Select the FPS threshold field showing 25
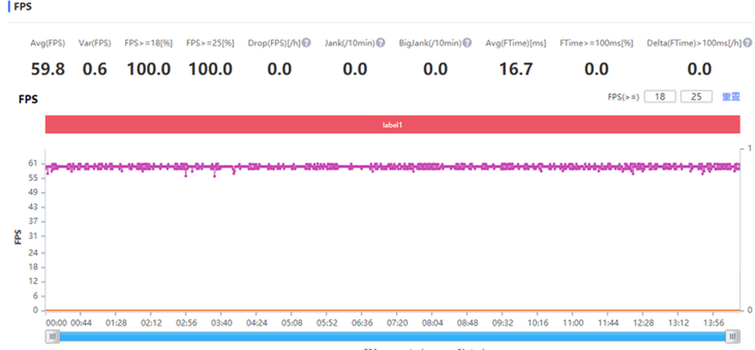Viewport: 755px width, 350px height. 696,97
